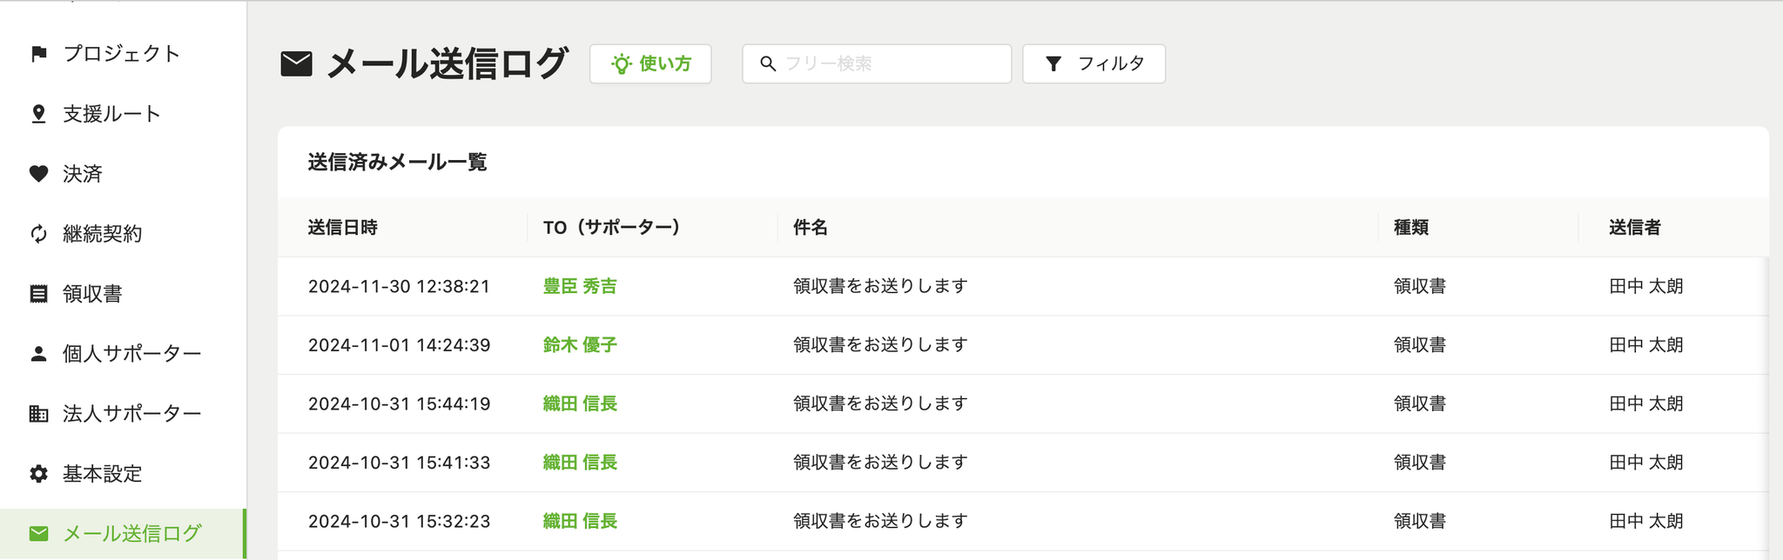Click the heart icon beside 決済
1783x560 pixels.
(38, 174)
